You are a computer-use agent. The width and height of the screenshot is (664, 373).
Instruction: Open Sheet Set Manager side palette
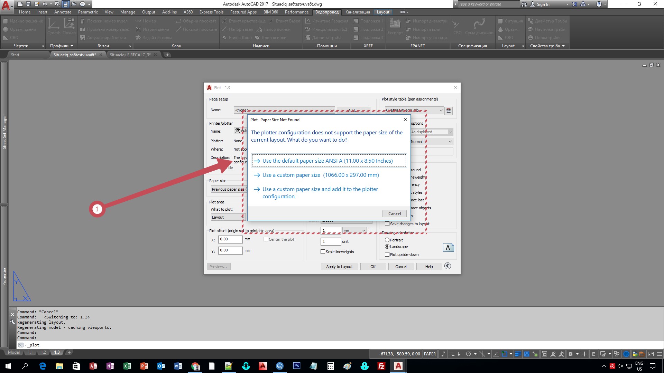[x=4, y=132]
